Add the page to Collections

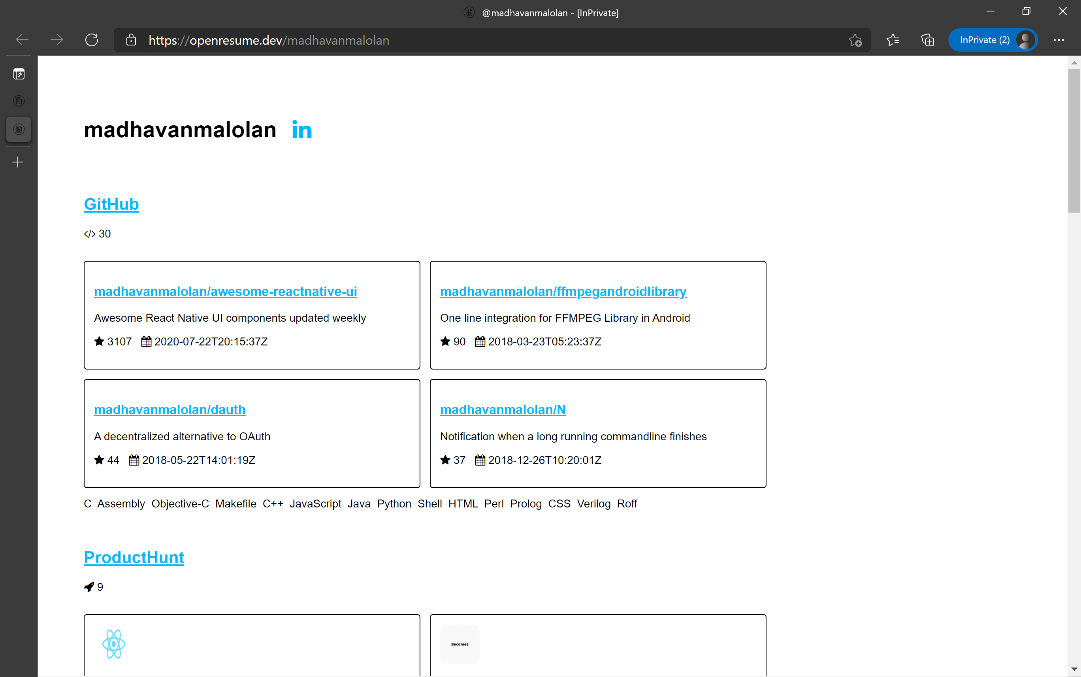[x=927, y=40]
